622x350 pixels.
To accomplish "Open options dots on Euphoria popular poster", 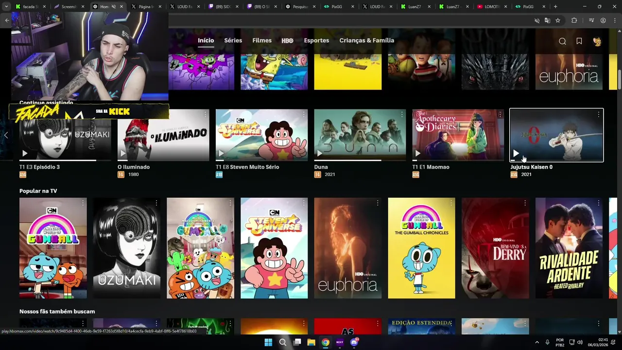I will click(x=378, y=203).
